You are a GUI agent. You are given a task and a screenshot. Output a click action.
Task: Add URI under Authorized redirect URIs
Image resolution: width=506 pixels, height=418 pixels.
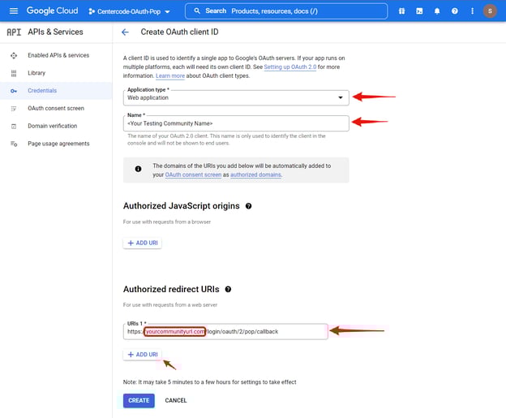point(142,355)
